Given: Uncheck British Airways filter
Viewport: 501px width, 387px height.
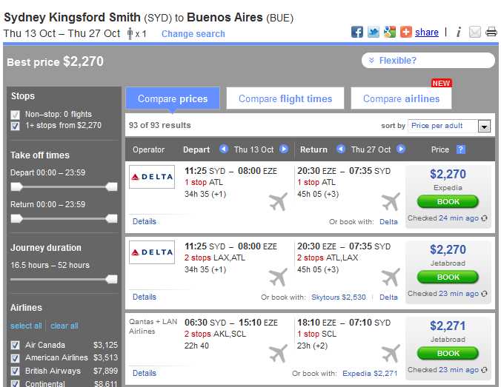Looking at the screenshot, I should 15,371.
